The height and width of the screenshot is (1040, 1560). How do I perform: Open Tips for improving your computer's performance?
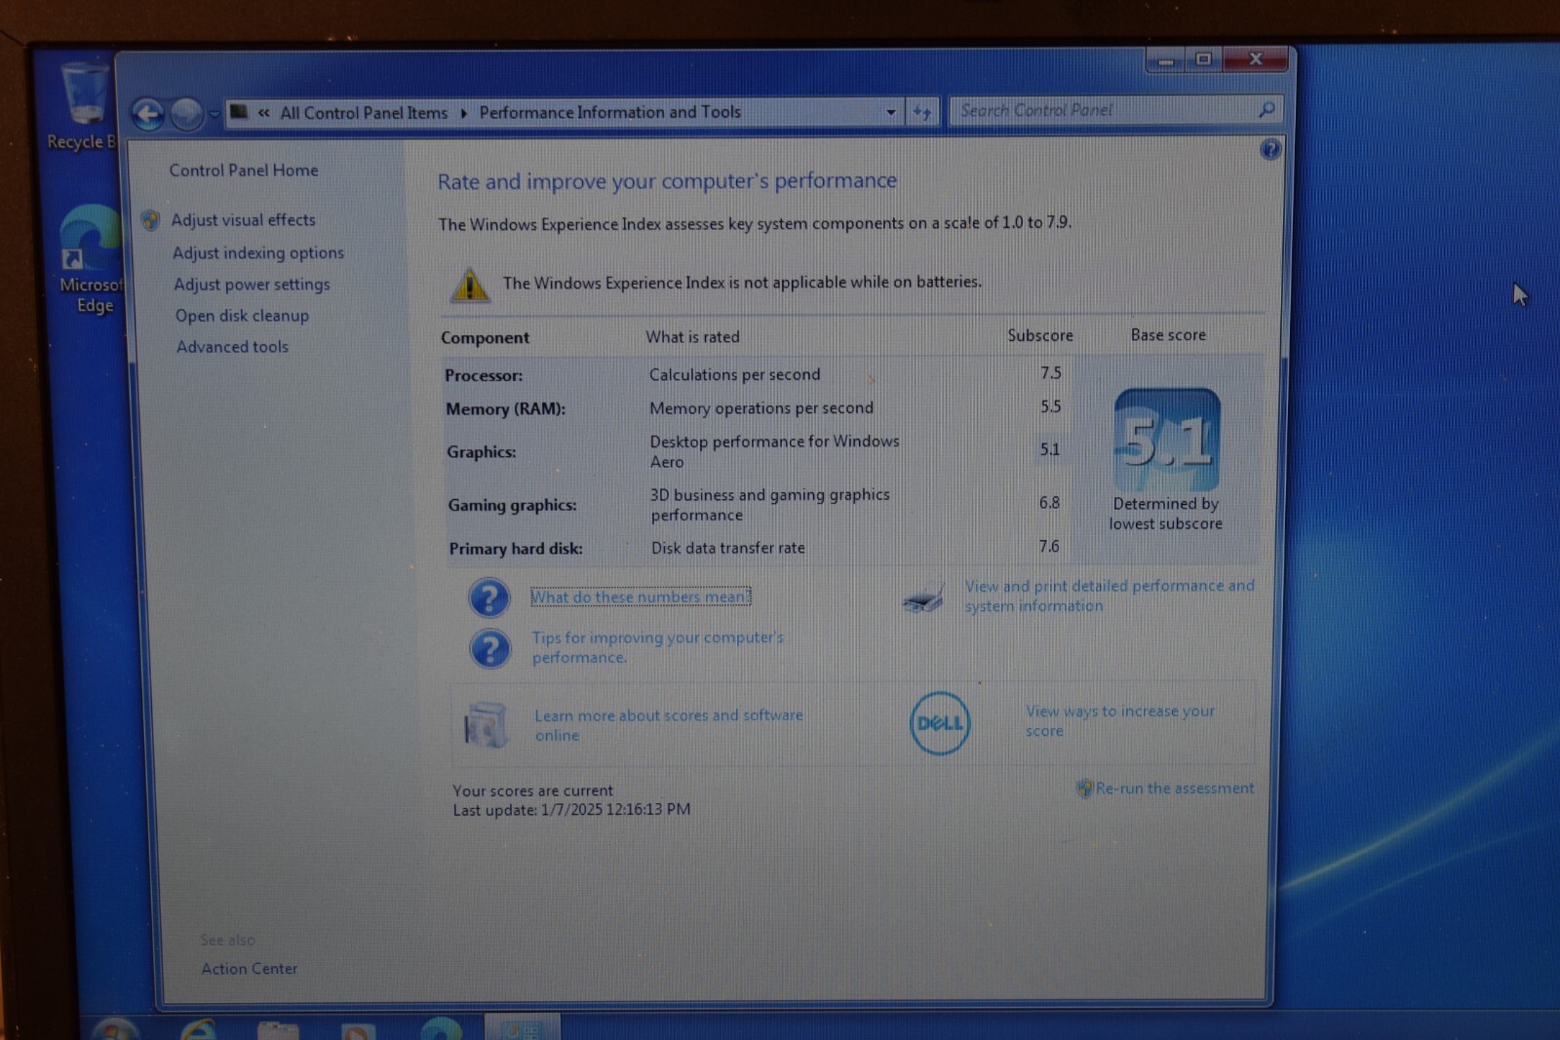point(657,647)
